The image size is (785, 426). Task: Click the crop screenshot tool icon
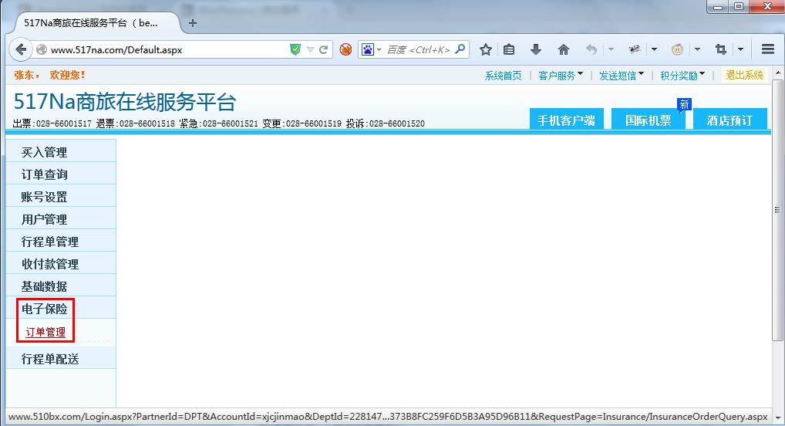[x=720, y=49]
